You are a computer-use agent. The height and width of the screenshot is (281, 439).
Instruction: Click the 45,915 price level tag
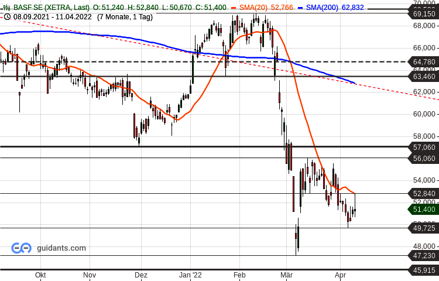tap(424, 270)
